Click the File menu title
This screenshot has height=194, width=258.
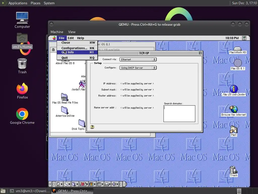62,38
